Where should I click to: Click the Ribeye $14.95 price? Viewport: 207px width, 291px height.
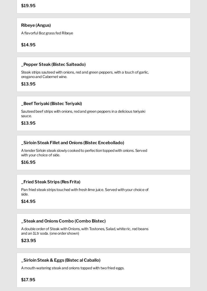coord(28,45)
